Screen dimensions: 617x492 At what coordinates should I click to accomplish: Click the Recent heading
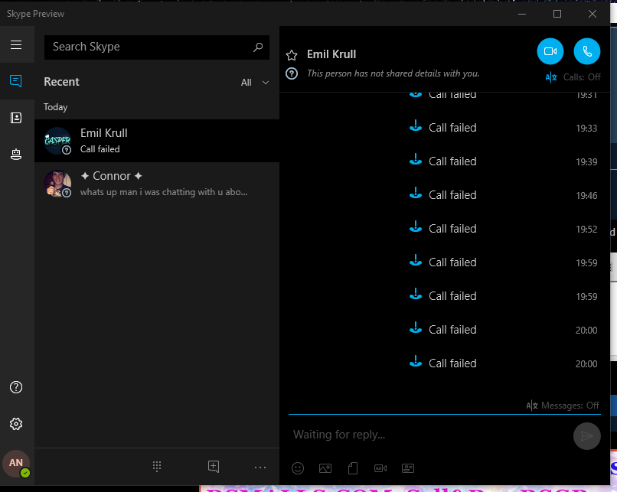[61, 82]
